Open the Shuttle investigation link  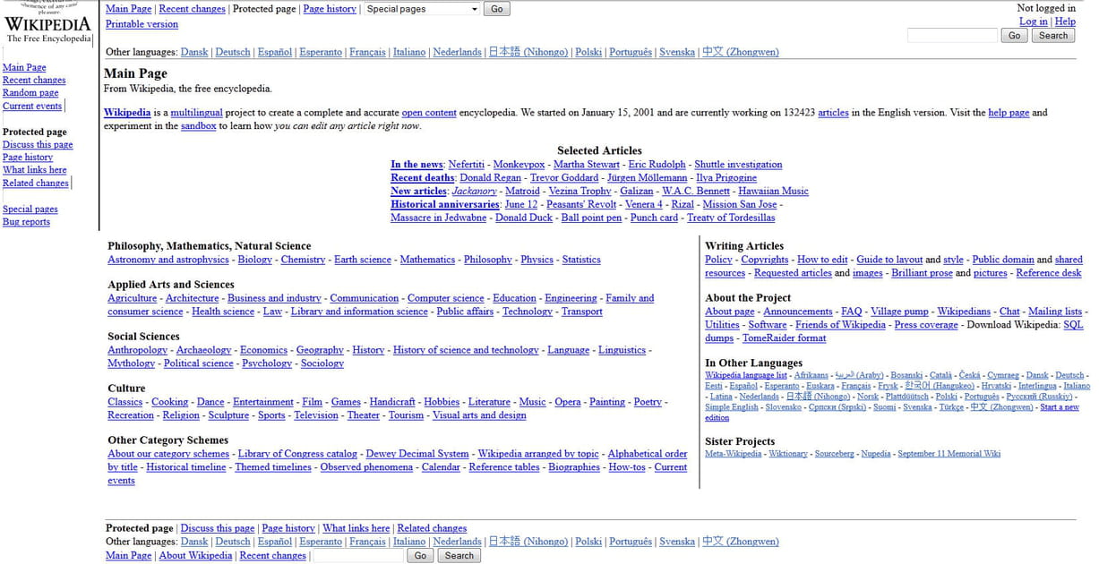pos(738,165)
